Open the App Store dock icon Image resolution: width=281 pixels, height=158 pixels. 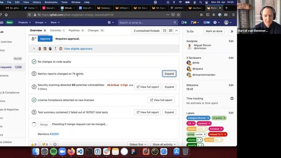177,151
